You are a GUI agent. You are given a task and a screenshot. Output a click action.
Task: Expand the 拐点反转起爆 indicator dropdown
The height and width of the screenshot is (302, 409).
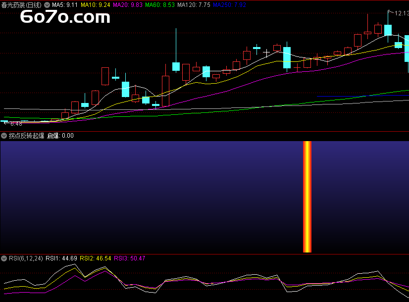pyautogui.click(x=4, y=136)
